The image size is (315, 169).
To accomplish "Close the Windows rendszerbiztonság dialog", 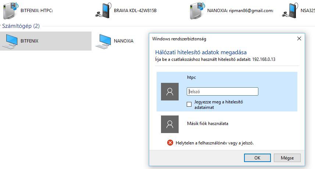I will coord(299,38).
